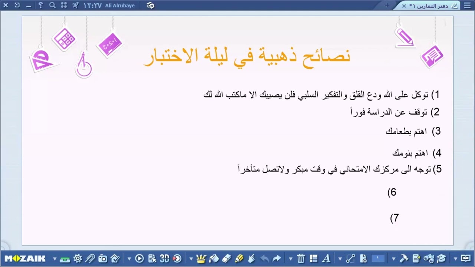475x267 pixels.
Task: Select the دفتر التمارين ١ tab
Action: tap(429, 6)
